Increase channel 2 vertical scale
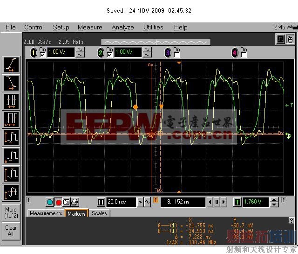 pyautogui.click(x=147, y=50)
